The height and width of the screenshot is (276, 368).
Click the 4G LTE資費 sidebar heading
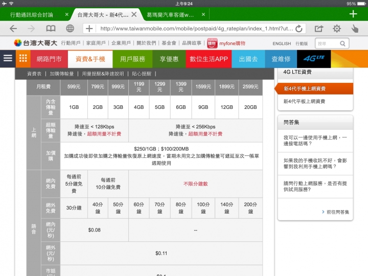click(x=297, y=72)
